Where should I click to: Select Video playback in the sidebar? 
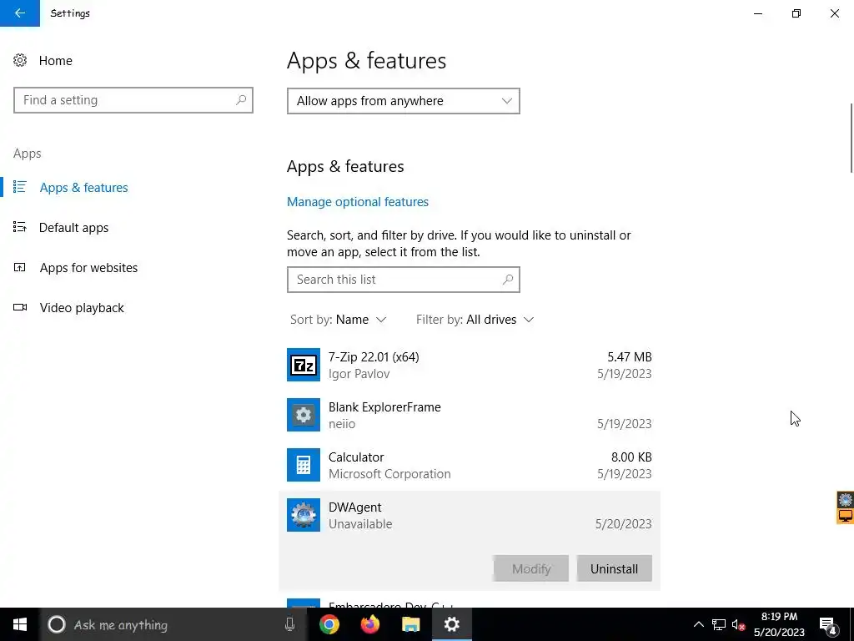(x=82, y=307)
